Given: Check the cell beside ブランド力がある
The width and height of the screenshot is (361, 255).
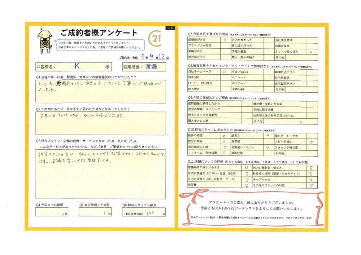Looking at the screenshot, I should click(225, 46).
